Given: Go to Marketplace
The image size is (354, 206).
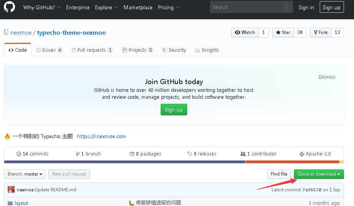Looking at the screenshot, I should (x=138, y=7).
